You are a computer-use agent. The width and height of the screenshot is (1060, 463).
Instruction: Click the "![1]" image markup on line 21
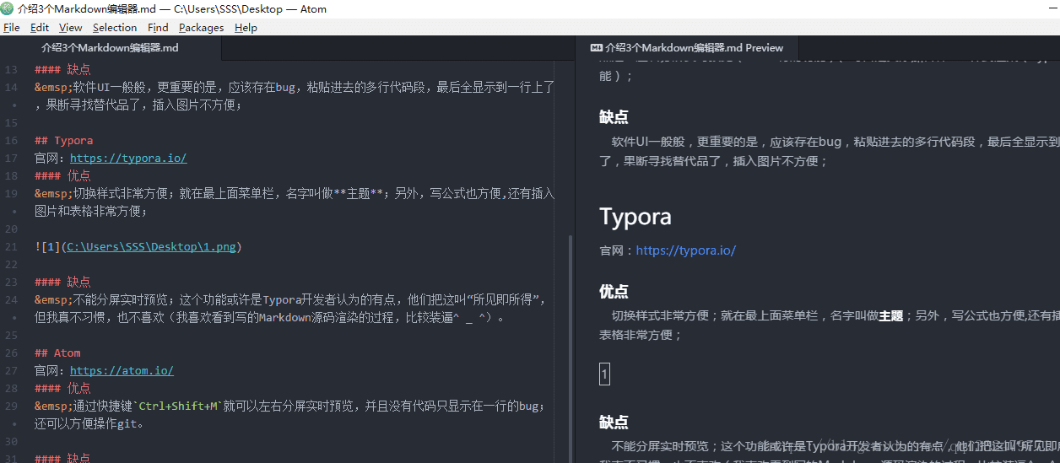[47, 246]
